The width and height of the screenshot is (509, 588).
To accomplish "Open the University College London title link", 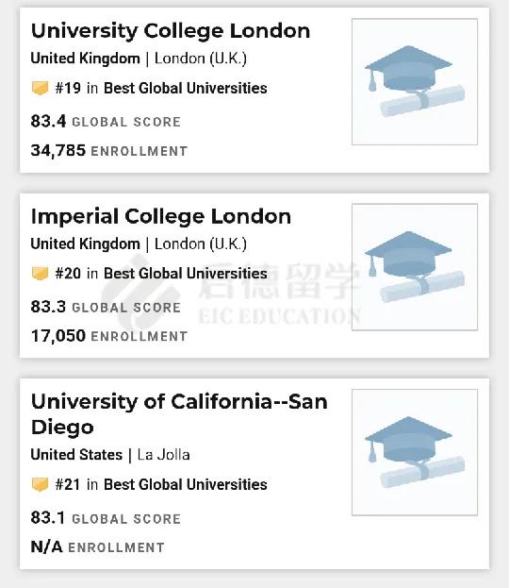I will [x=171, y=31].
